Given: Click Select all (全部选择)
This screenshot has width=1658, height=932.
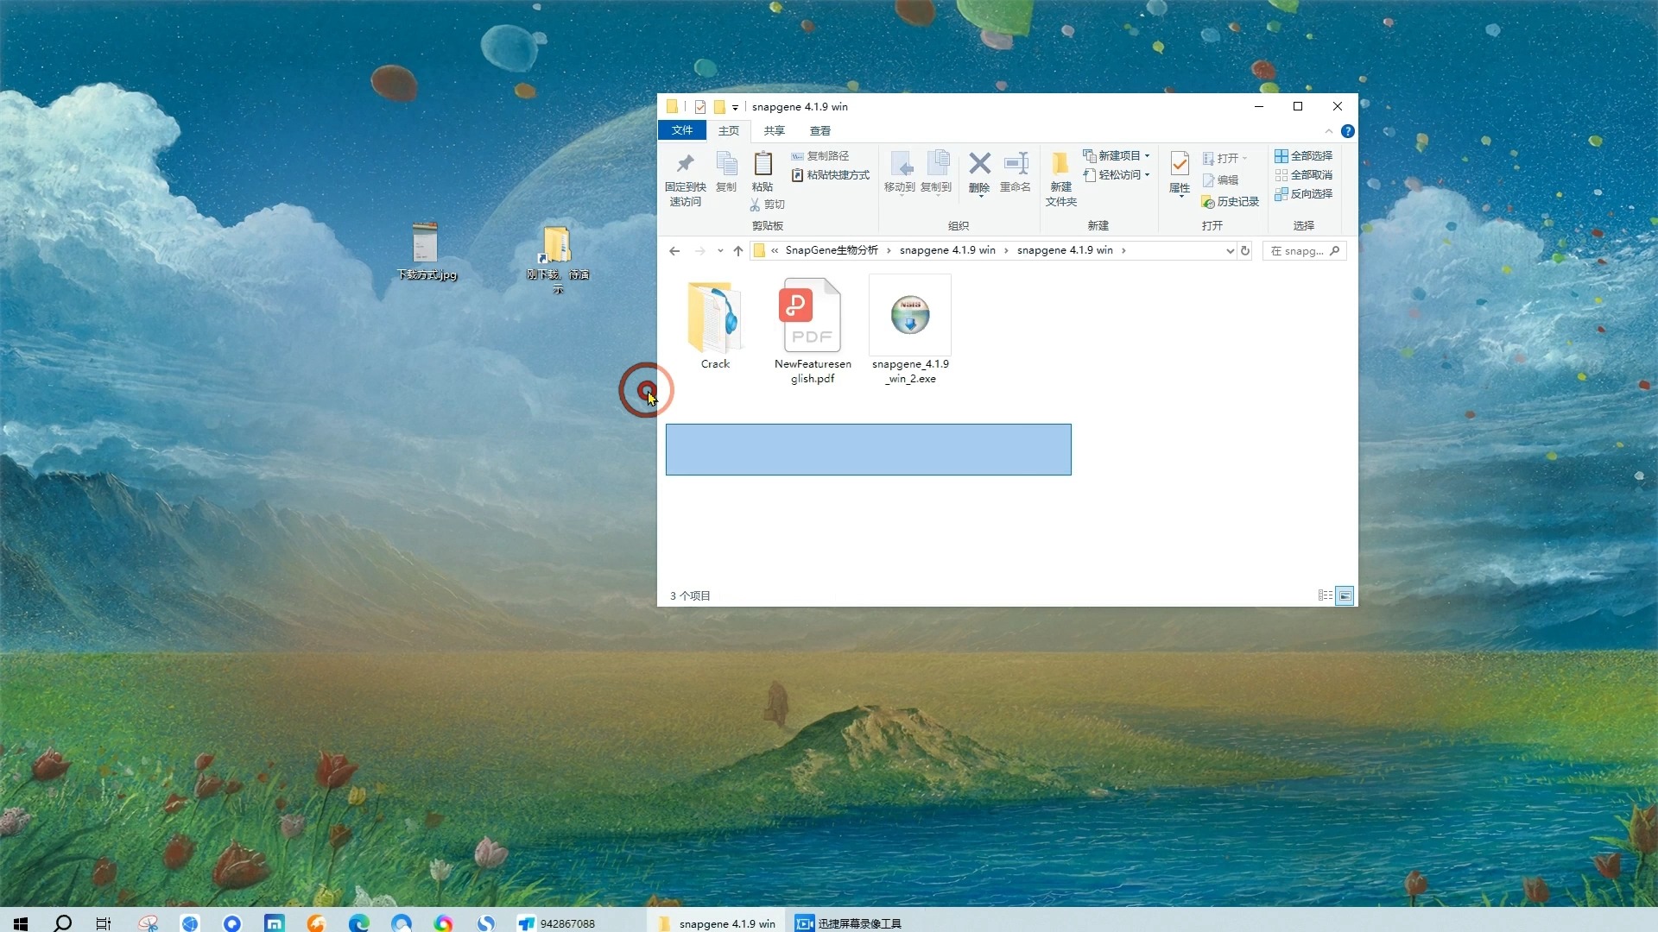Looking at the screenshot, I should coord(1304,156).
